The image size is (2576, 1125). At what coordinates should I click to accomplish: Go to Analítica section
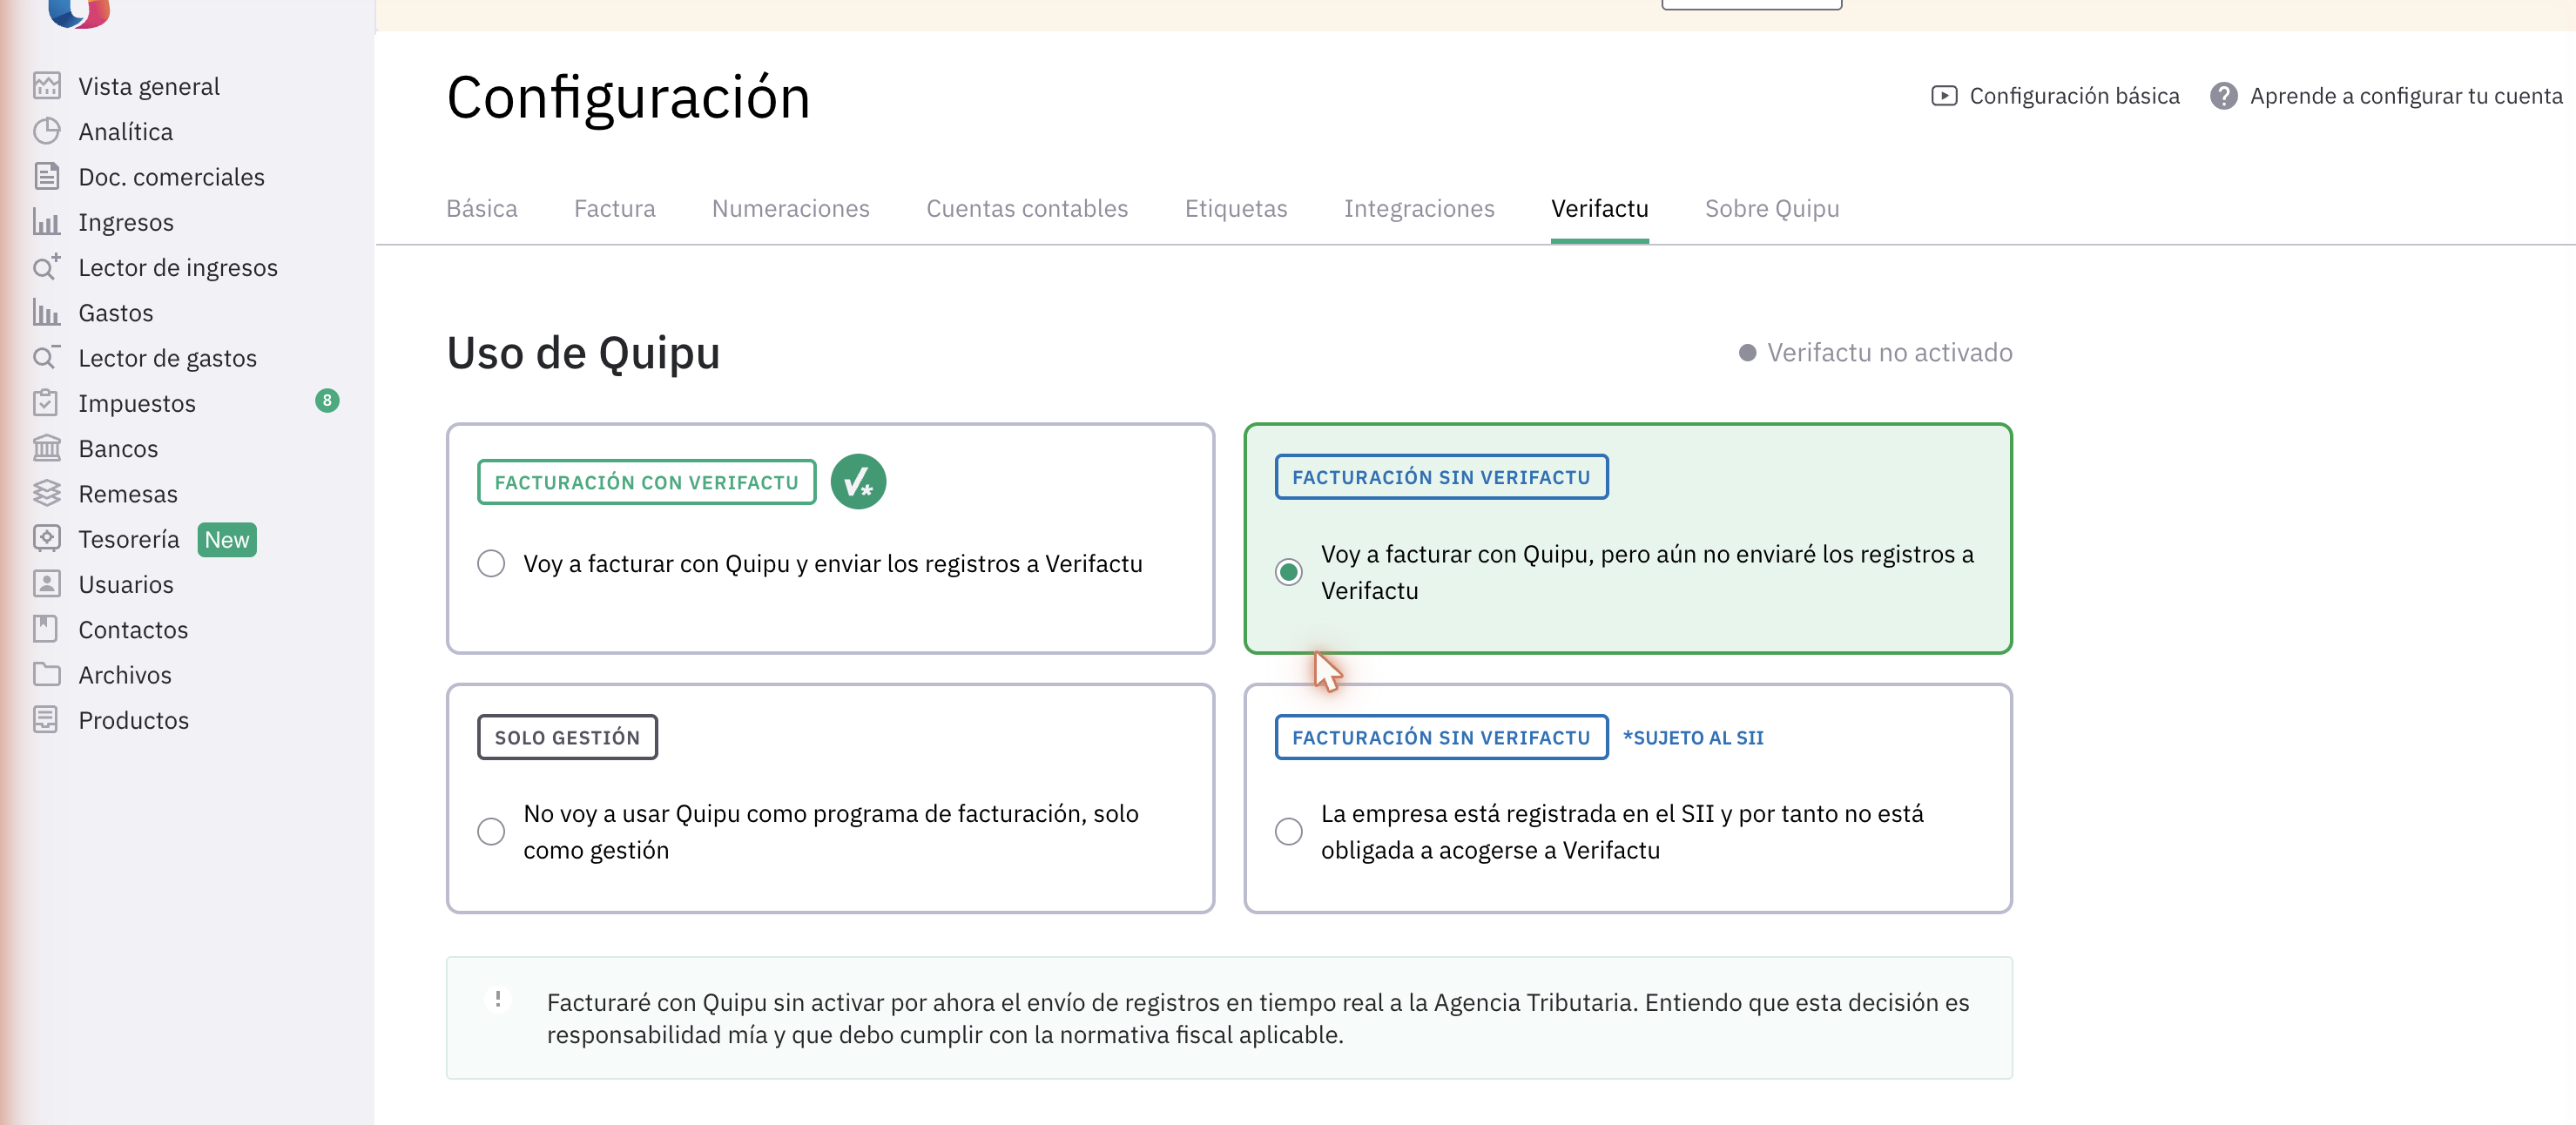[x=126, y=131]
